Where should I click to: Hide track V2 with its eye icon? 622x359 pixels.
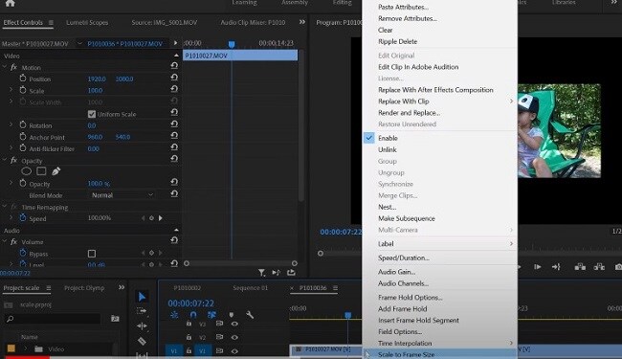[234, 337]
